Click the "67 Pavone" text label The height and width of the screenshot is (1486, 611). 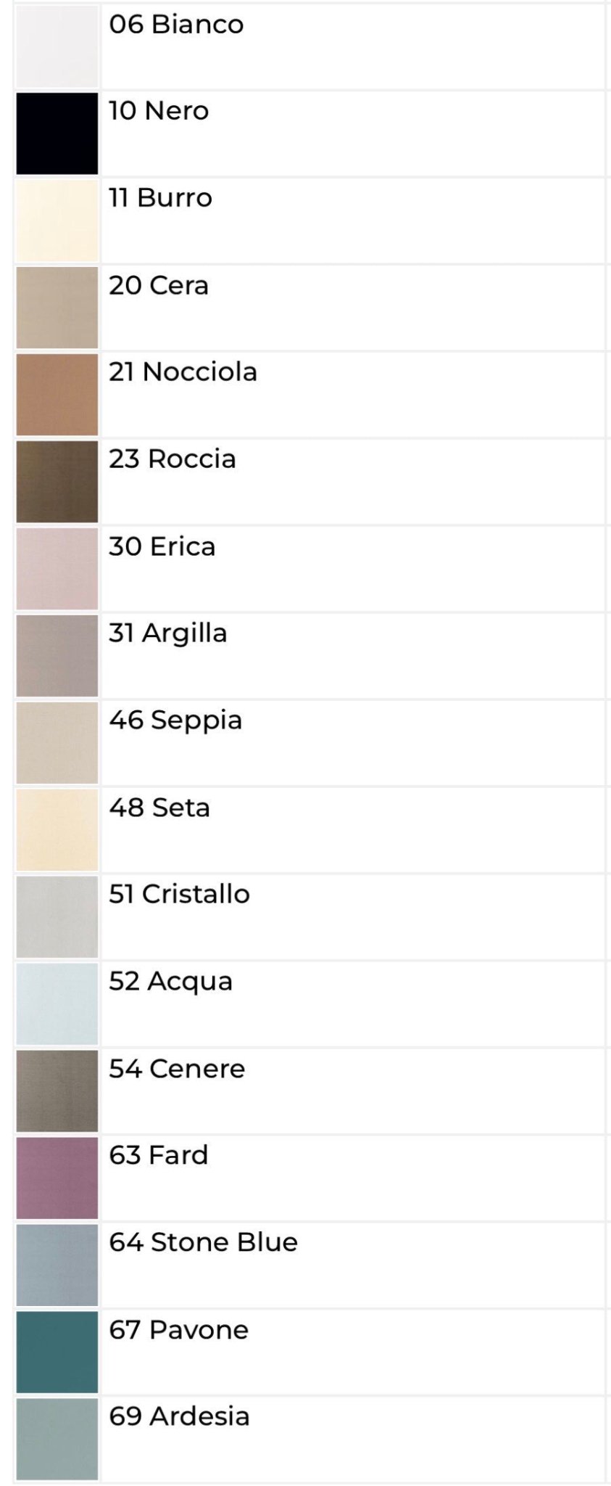(178, 1330)
